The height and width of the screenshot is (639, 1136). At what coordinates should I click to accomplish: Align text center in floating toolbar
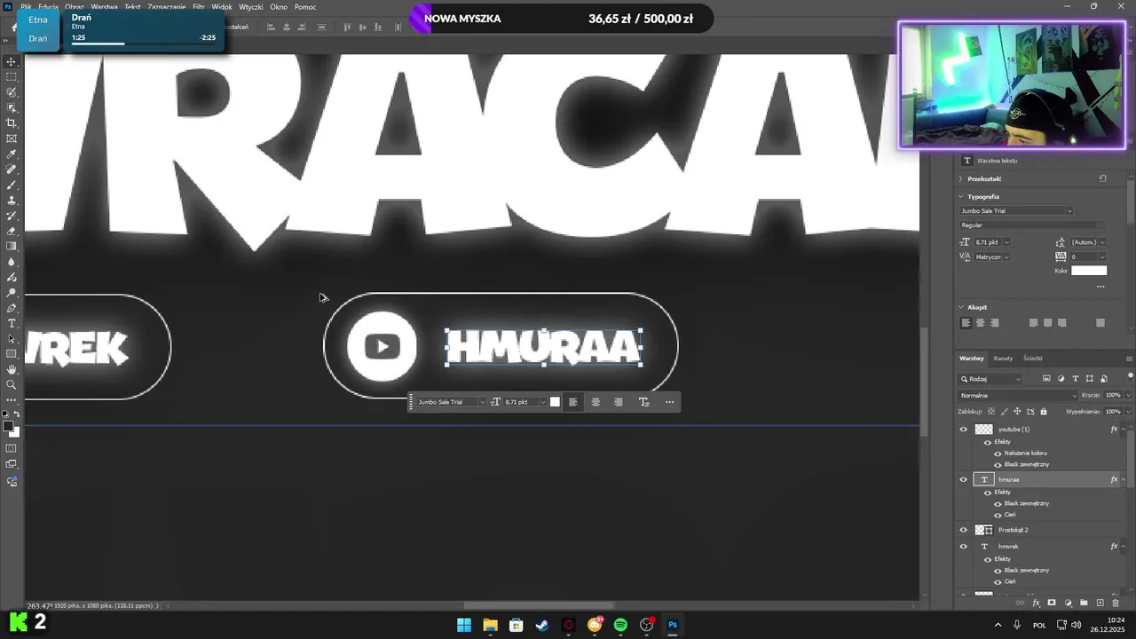596,402
